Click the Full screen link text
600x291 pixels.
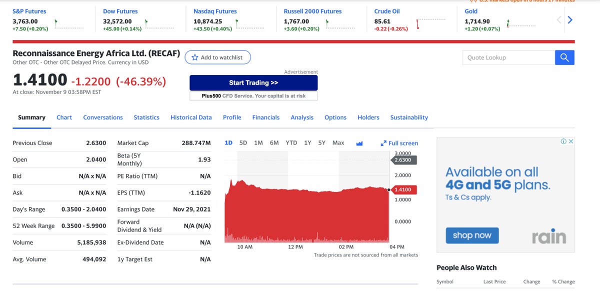click(x=403, y=143)
